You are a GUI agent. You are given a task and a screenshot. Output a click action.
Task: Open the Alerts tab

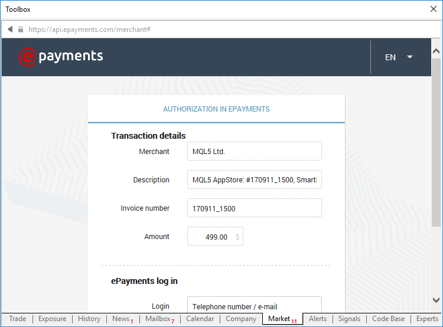click(x=318, y=319)
